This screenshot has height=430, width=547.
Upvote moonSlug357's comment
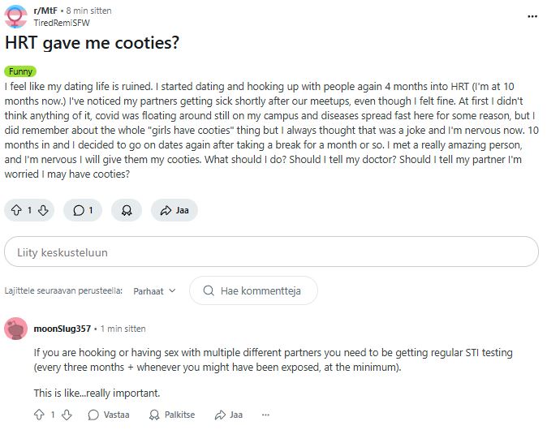39,415
